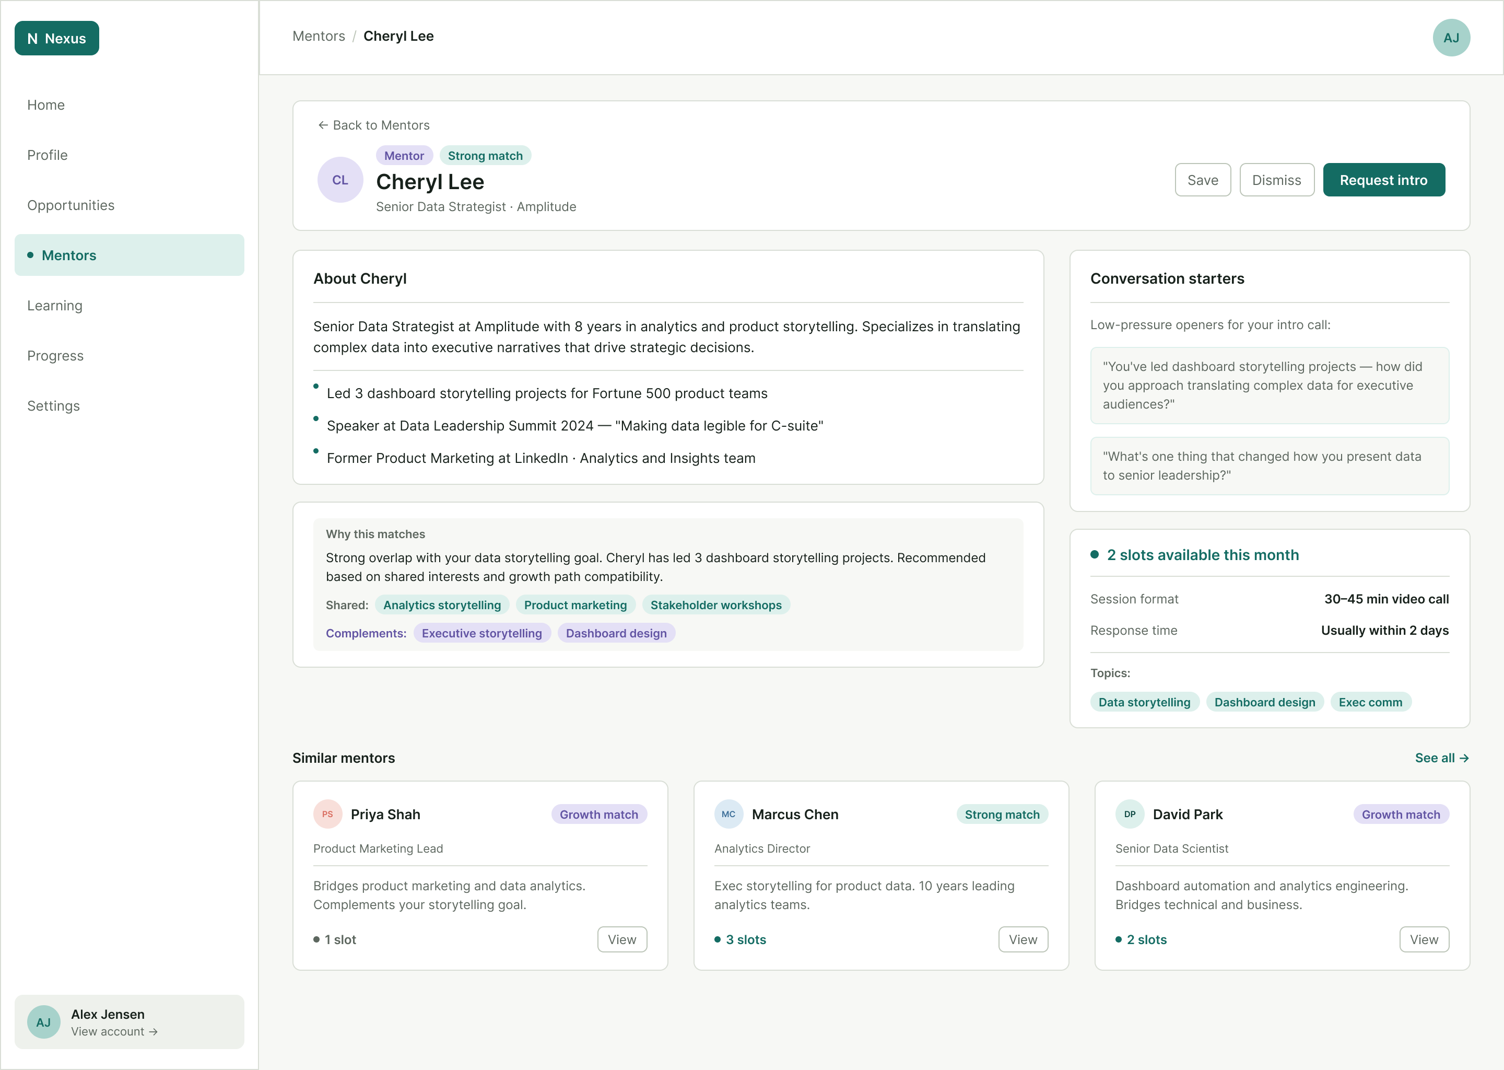Click the Cheryl Lee name heading

pos(430,182)
